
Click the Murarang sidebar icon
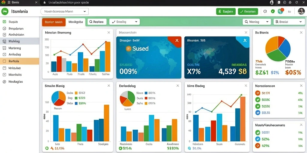pyautogui.click(x=4, y=48)
